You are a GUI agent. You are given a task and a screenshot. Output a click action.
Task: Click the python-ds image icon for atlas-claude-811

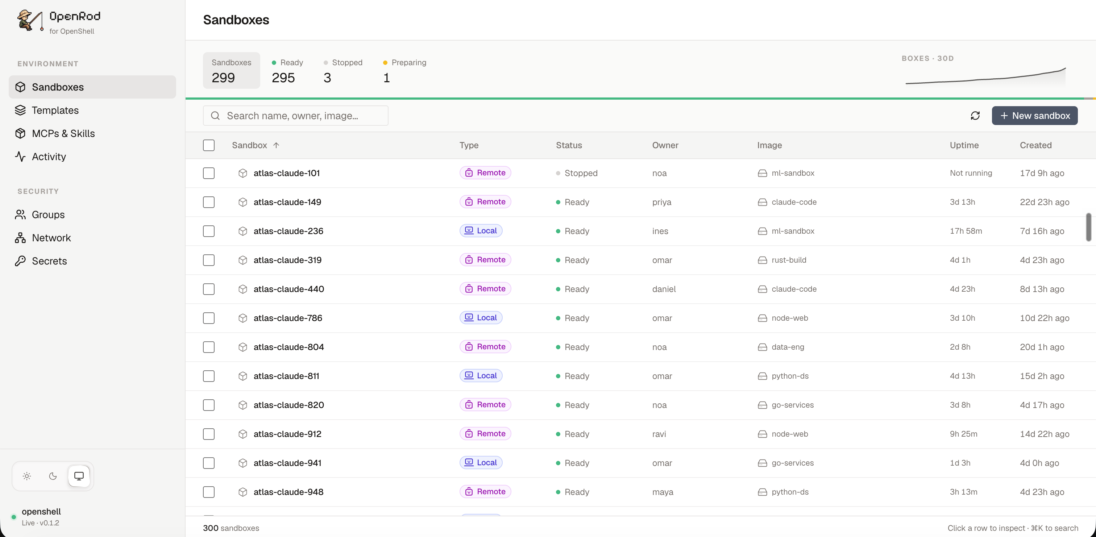(762, 376)
